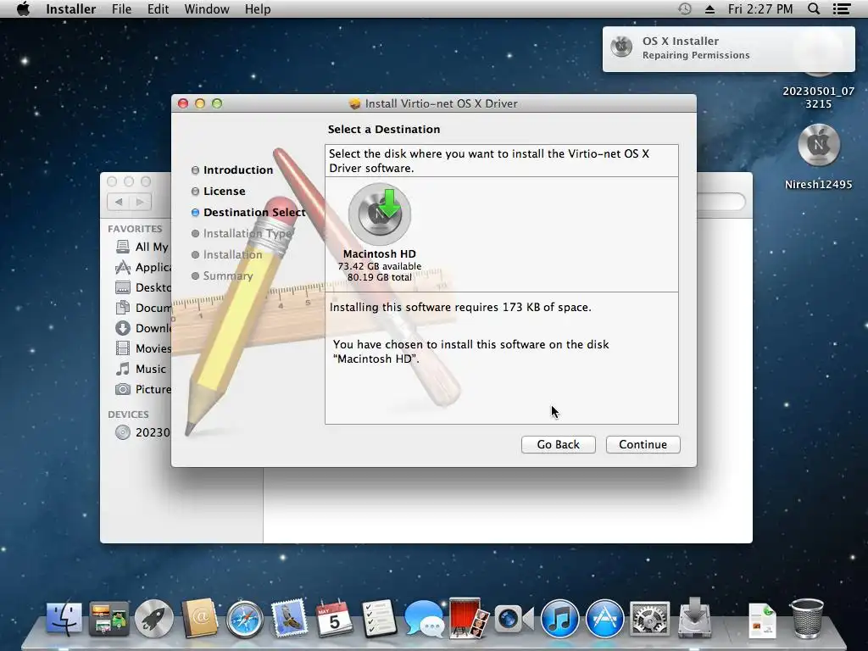This screenshot has width=868, height=651.
Task: Open Reminders checklist icon in Dock
Action: coord(379,618)
